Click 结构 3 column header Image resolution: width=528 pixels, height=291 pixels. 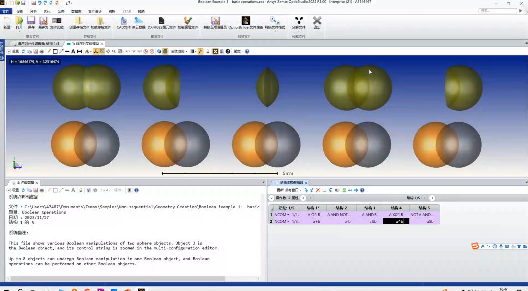(370, 208)
